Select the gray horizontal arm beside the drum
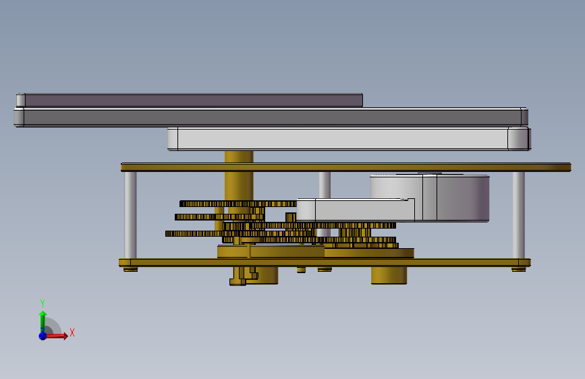The image size is (585, 379). click(x=356, y=210)
